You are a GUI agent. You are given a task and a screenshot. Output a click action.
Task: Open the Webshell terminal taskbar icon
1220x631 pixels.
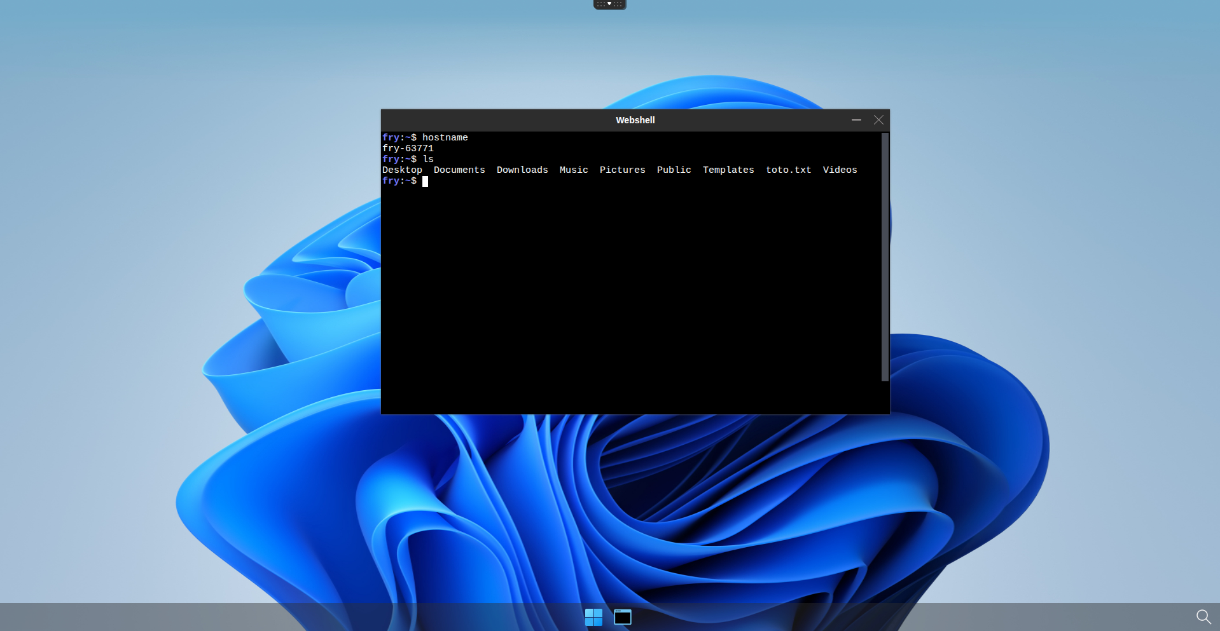(x=623, y=617)
